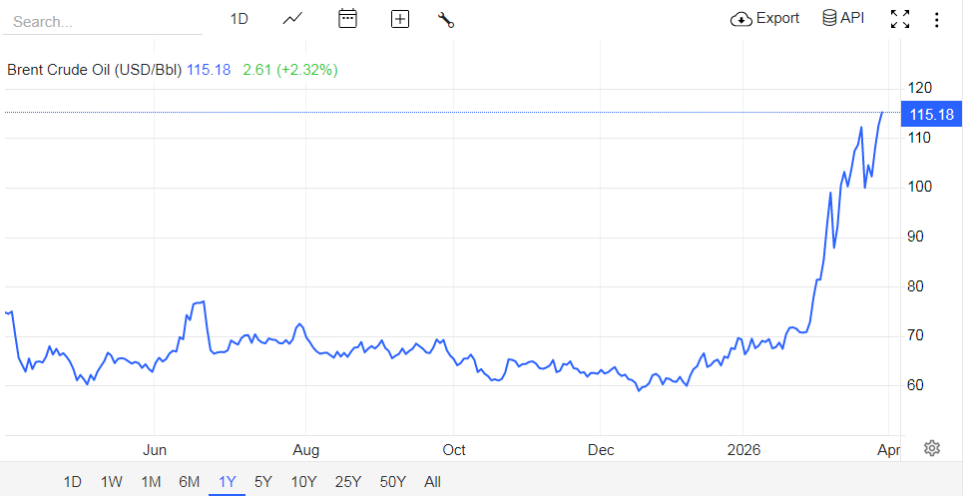Select the 1W time range

[x=112, y=481]
